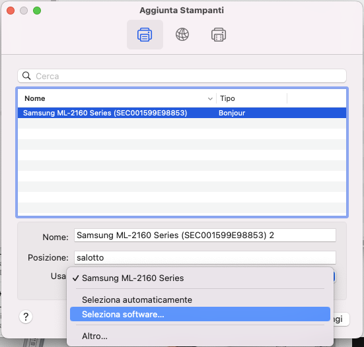Click the Aggiungi button
The height and width of the screenshot is (347, 364).
click(x=342, y=319)
